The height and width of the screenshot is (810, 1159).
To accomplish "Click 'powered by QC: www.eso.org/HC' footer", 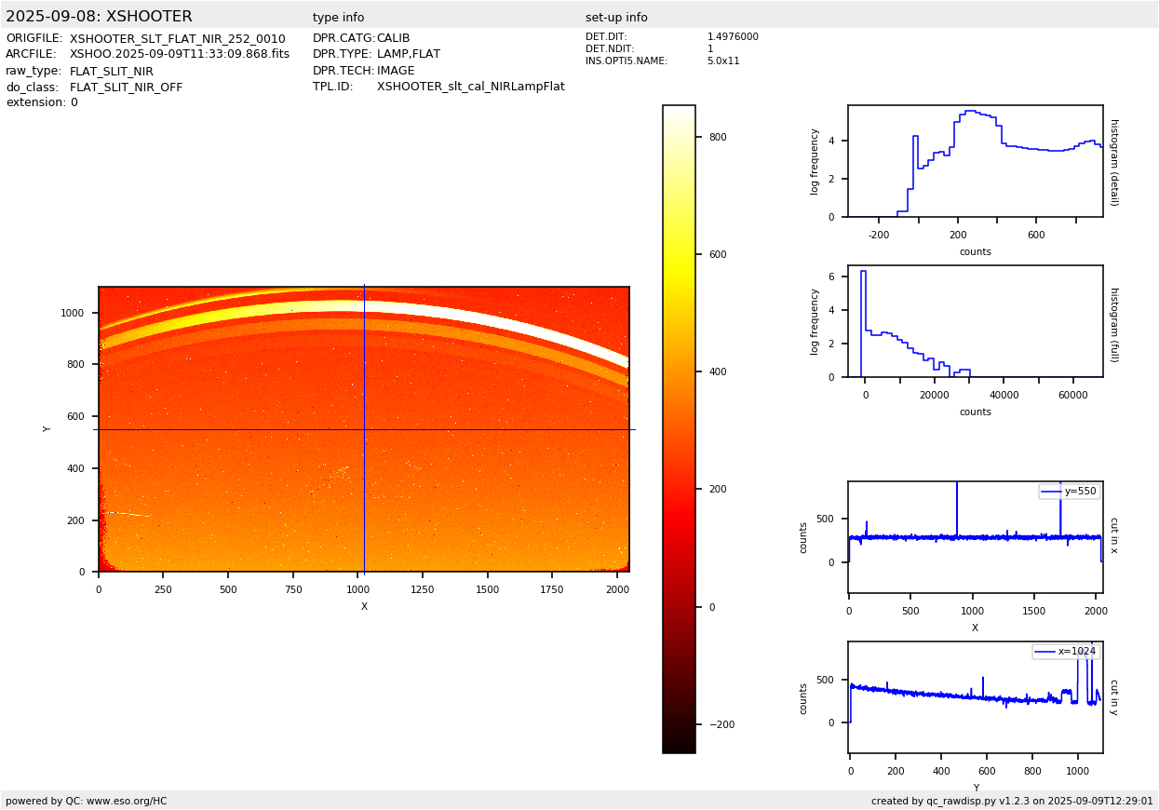I will pyautogui.click(x=87, y=801).
